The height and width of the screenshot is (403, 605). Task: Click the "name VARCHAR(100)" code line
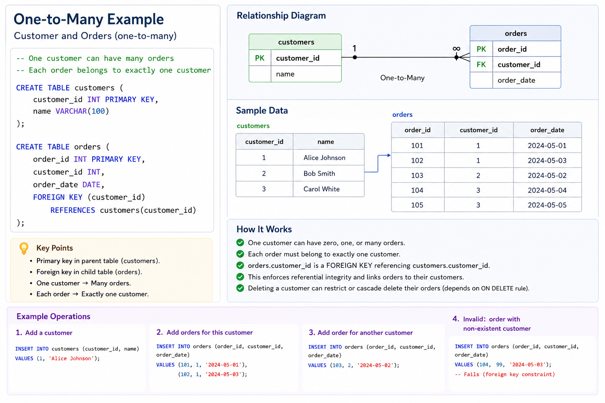(x=71, y=111)
